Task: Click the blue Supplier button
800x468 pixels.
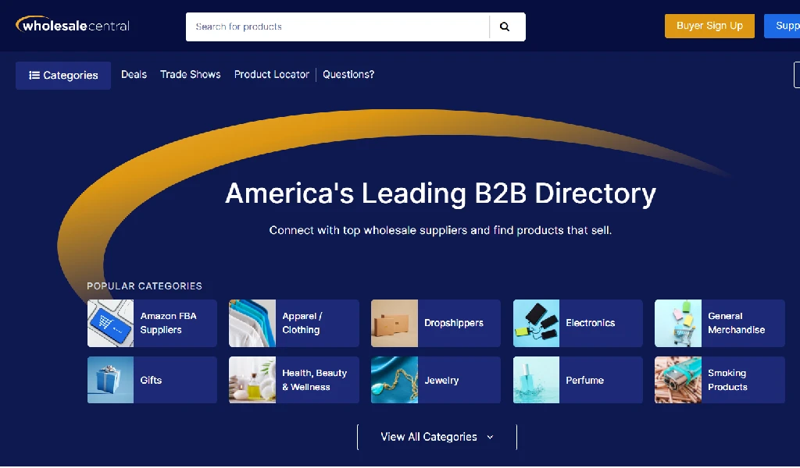Action: (781, 26)
